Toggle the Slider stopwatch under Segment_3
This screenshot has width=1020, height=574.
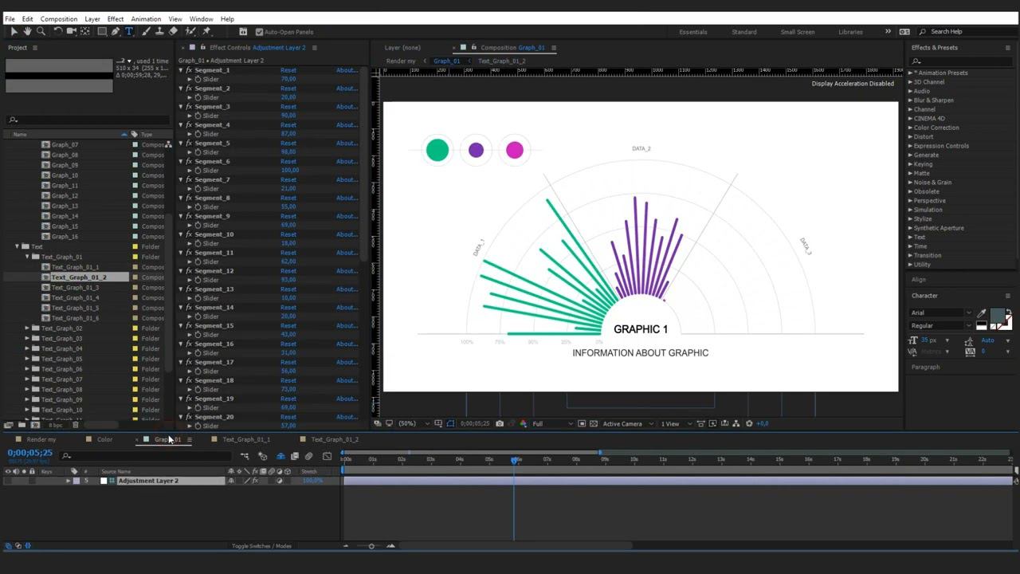(198, 116)
